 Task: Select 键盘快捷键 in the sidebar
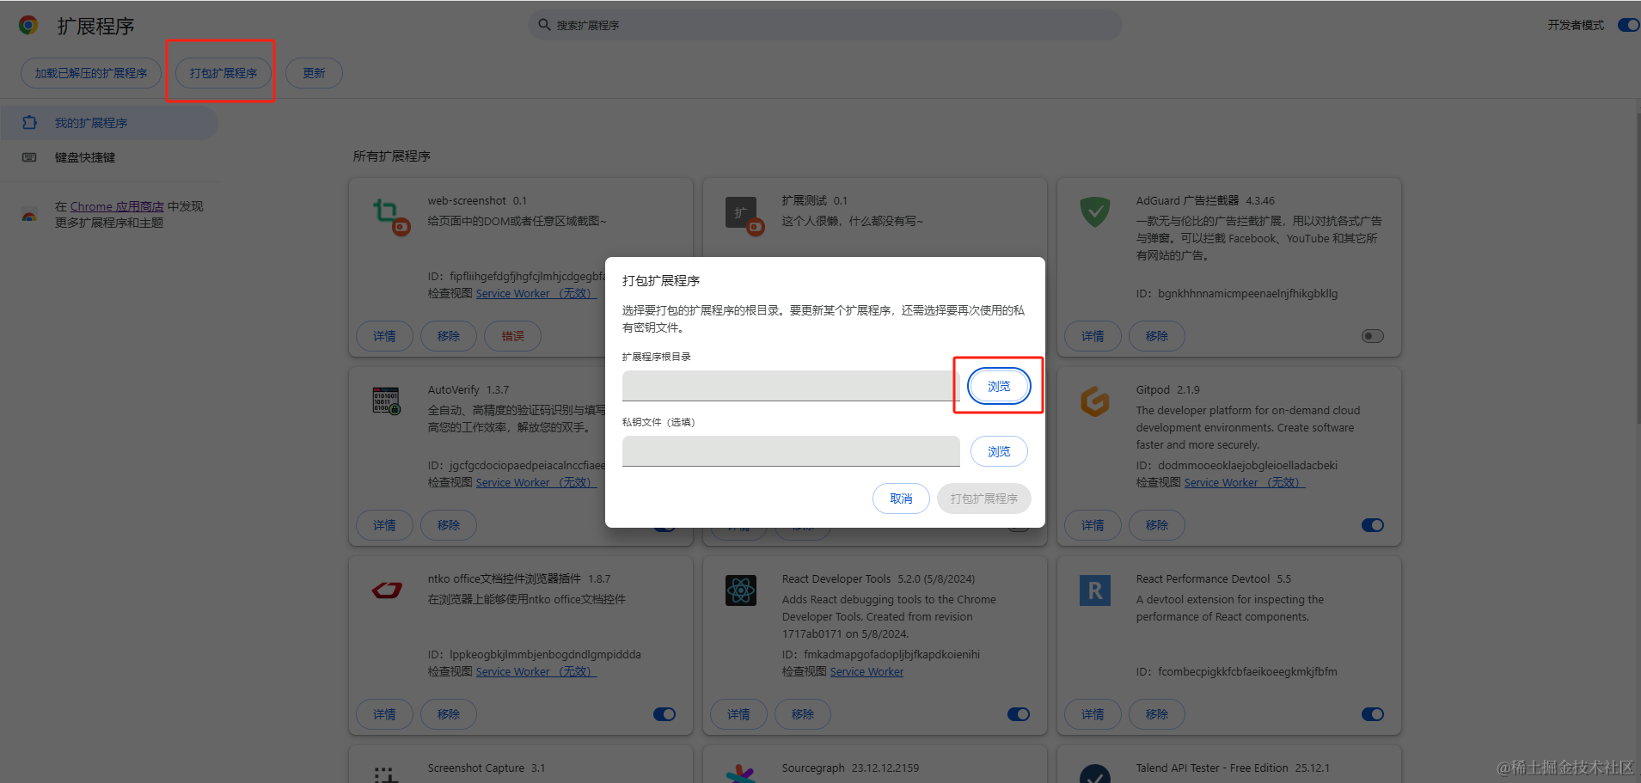pyautogui.click(x=109, y=157)
